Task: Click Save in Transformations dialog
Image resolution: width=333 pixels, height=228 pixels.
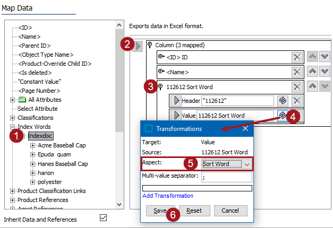Action: tap(160, 211)
